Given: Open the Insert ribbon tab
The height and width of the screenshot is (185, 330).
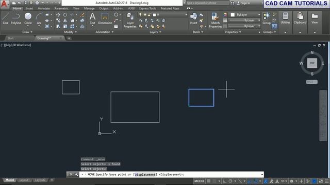Looking at the screenshot, I should pos(29,8).
